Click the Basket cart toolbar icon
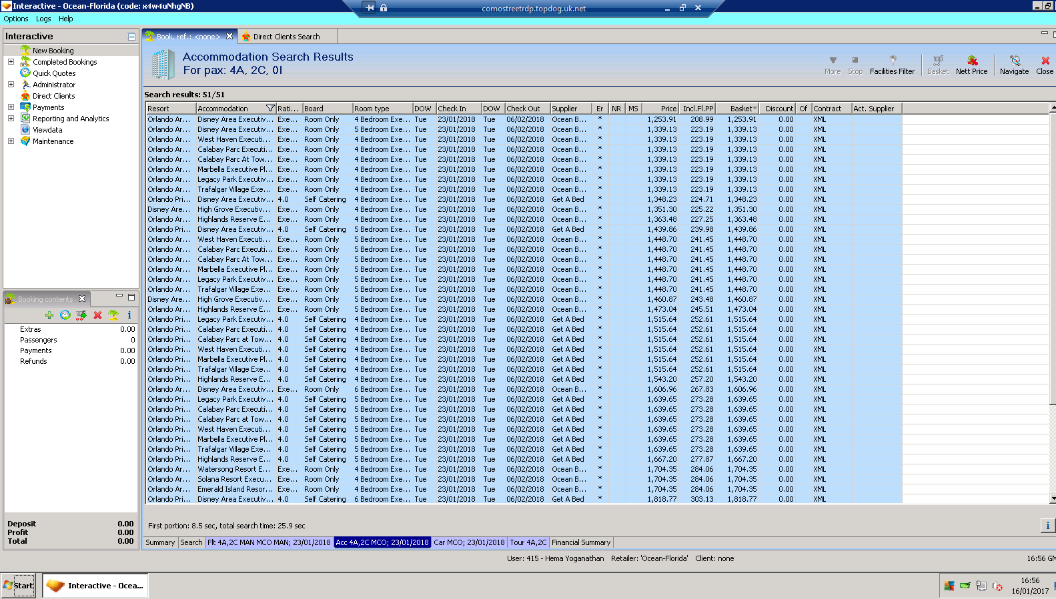Image resolution: width=1056 pixels, height=599 pixels. click(937, 60)
